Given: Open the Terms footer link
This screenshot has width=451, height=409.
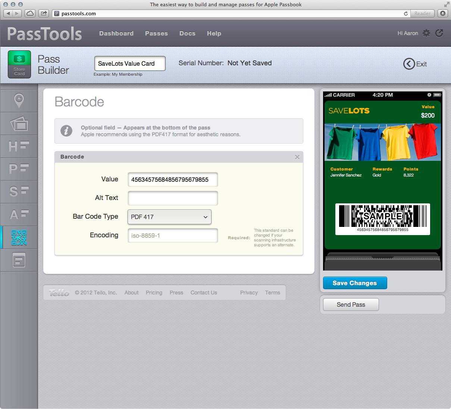Looking at the screenshot, I should tap(273, 293).
